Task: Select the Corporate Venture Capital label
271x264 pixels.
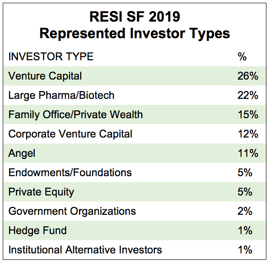Action: click(70, 134)
